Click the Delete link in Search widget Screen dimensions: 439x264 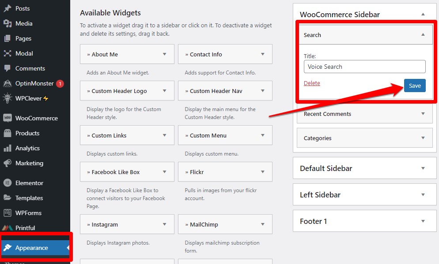coord(312,83)
